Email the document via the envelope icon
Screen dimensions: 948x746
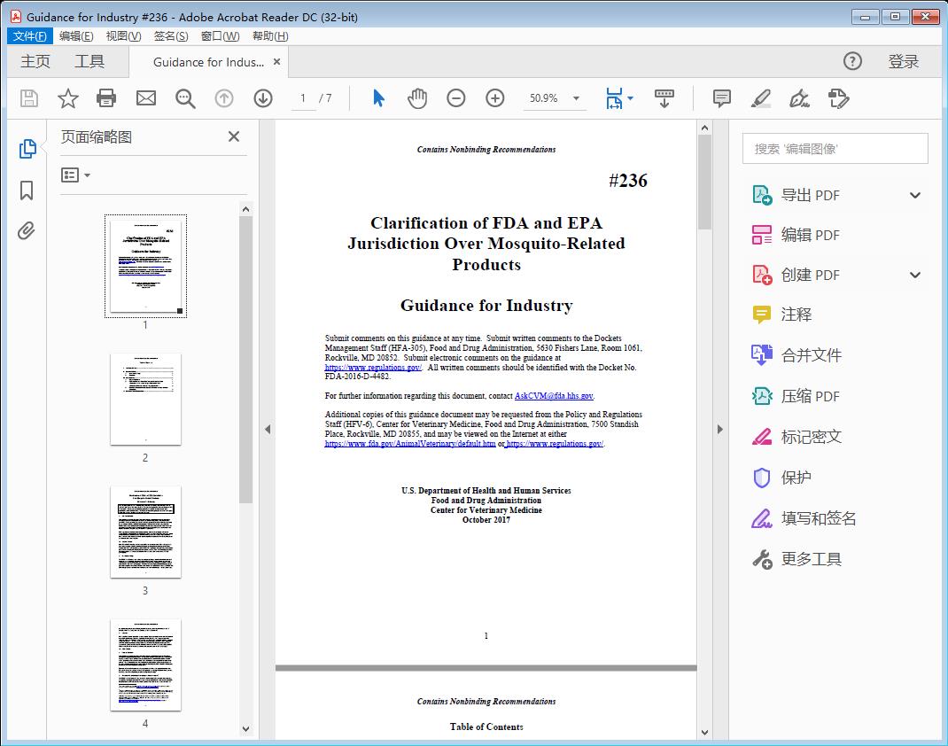pyautogui.click(x=145, y=98)
